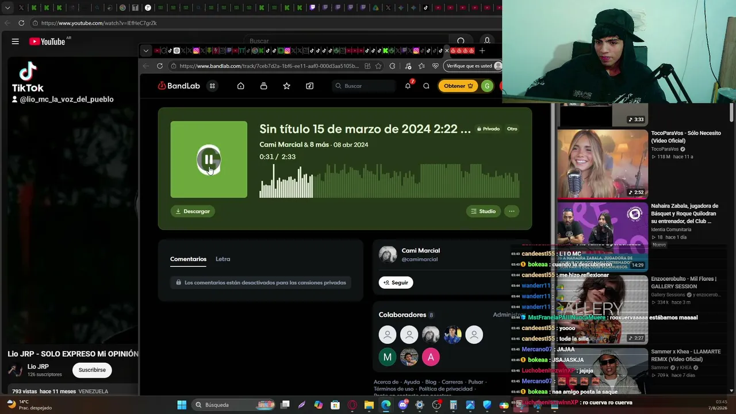This screenshot has width=736, height=414.
Task: Open the Ayuda footer link
Action: coord(412,382)
